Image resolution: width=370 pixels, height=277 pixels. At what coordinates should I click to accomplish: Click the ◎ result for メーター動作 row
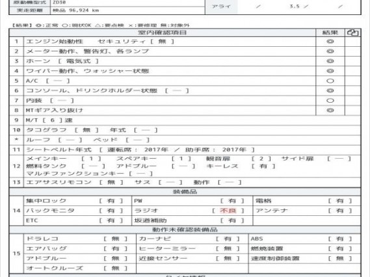pyautogui.click(x=330, y=51)
